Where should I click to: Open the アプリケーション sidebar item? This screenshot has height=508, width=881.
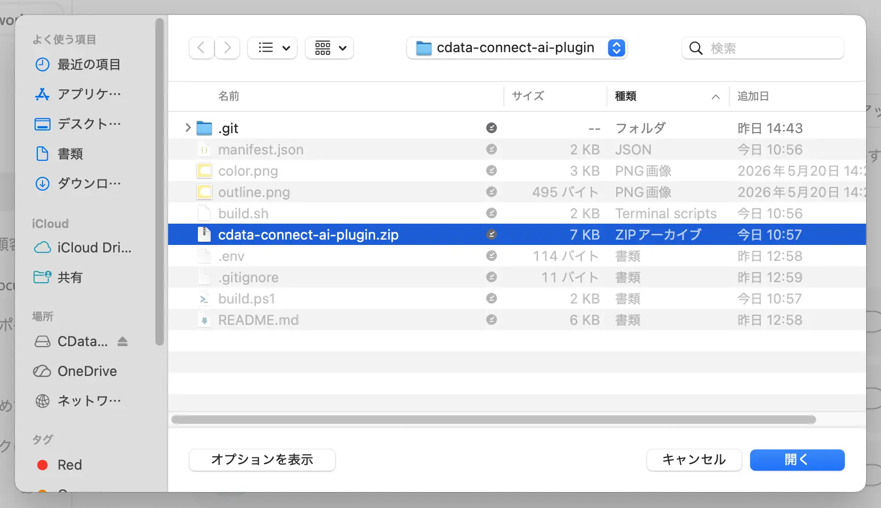point(89,94)
